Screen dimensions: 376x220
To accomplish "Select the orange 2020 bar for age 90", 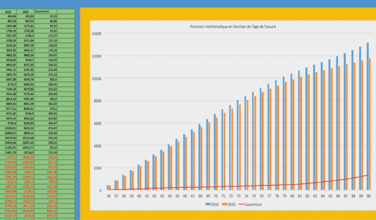I will (370, 124).
